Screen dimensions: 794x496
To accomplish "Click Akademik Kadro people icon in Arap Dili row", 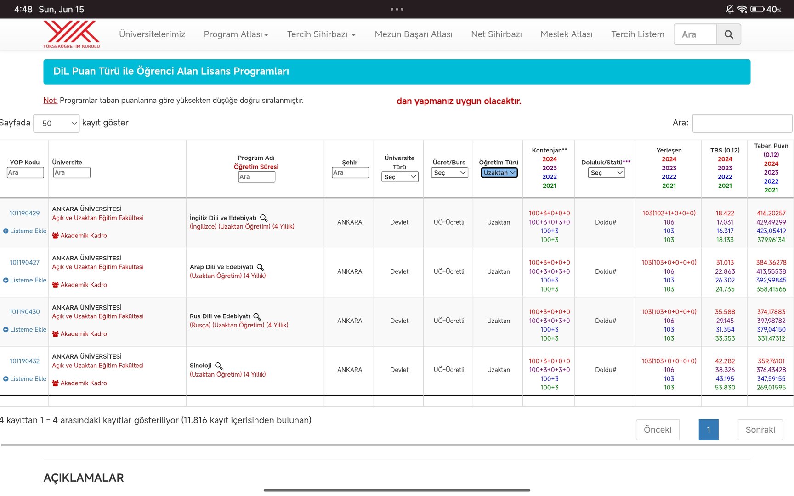I will [56, 285].
